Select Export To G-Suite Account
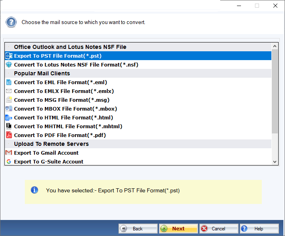This screenshot has height=236, width=285. coord(138,161)
